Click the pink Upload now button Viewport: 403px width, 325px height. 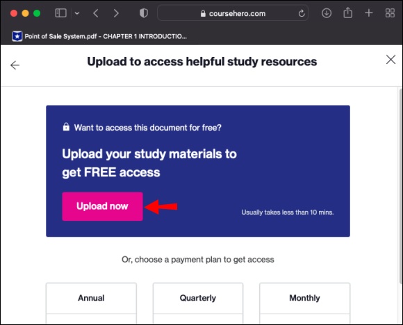click(x=102, y=206)
